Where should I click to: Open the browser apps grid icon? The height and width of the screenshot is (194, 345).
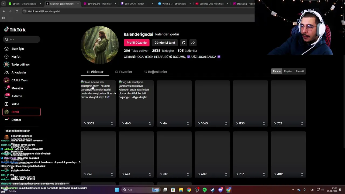pos(4,18)
